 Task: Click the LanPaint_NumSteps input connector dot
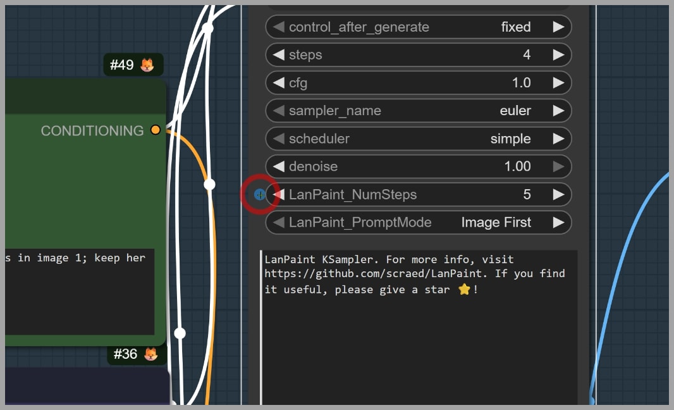coord(259,194)
